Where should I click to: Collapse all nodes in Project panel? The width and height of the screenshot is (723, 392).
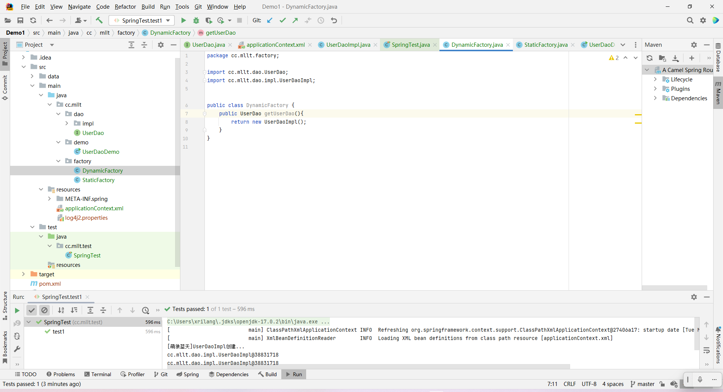pos(144,45)
